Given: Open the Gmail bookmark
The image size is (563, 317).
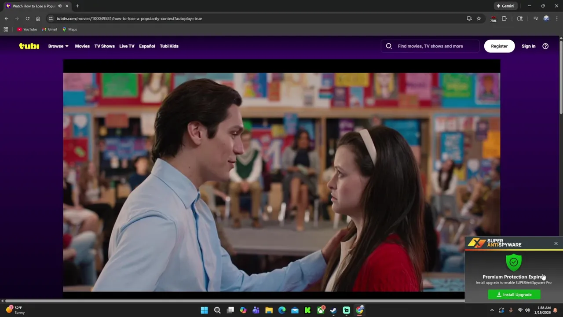Looking at the screenshot, I should [x=49, y=29].
